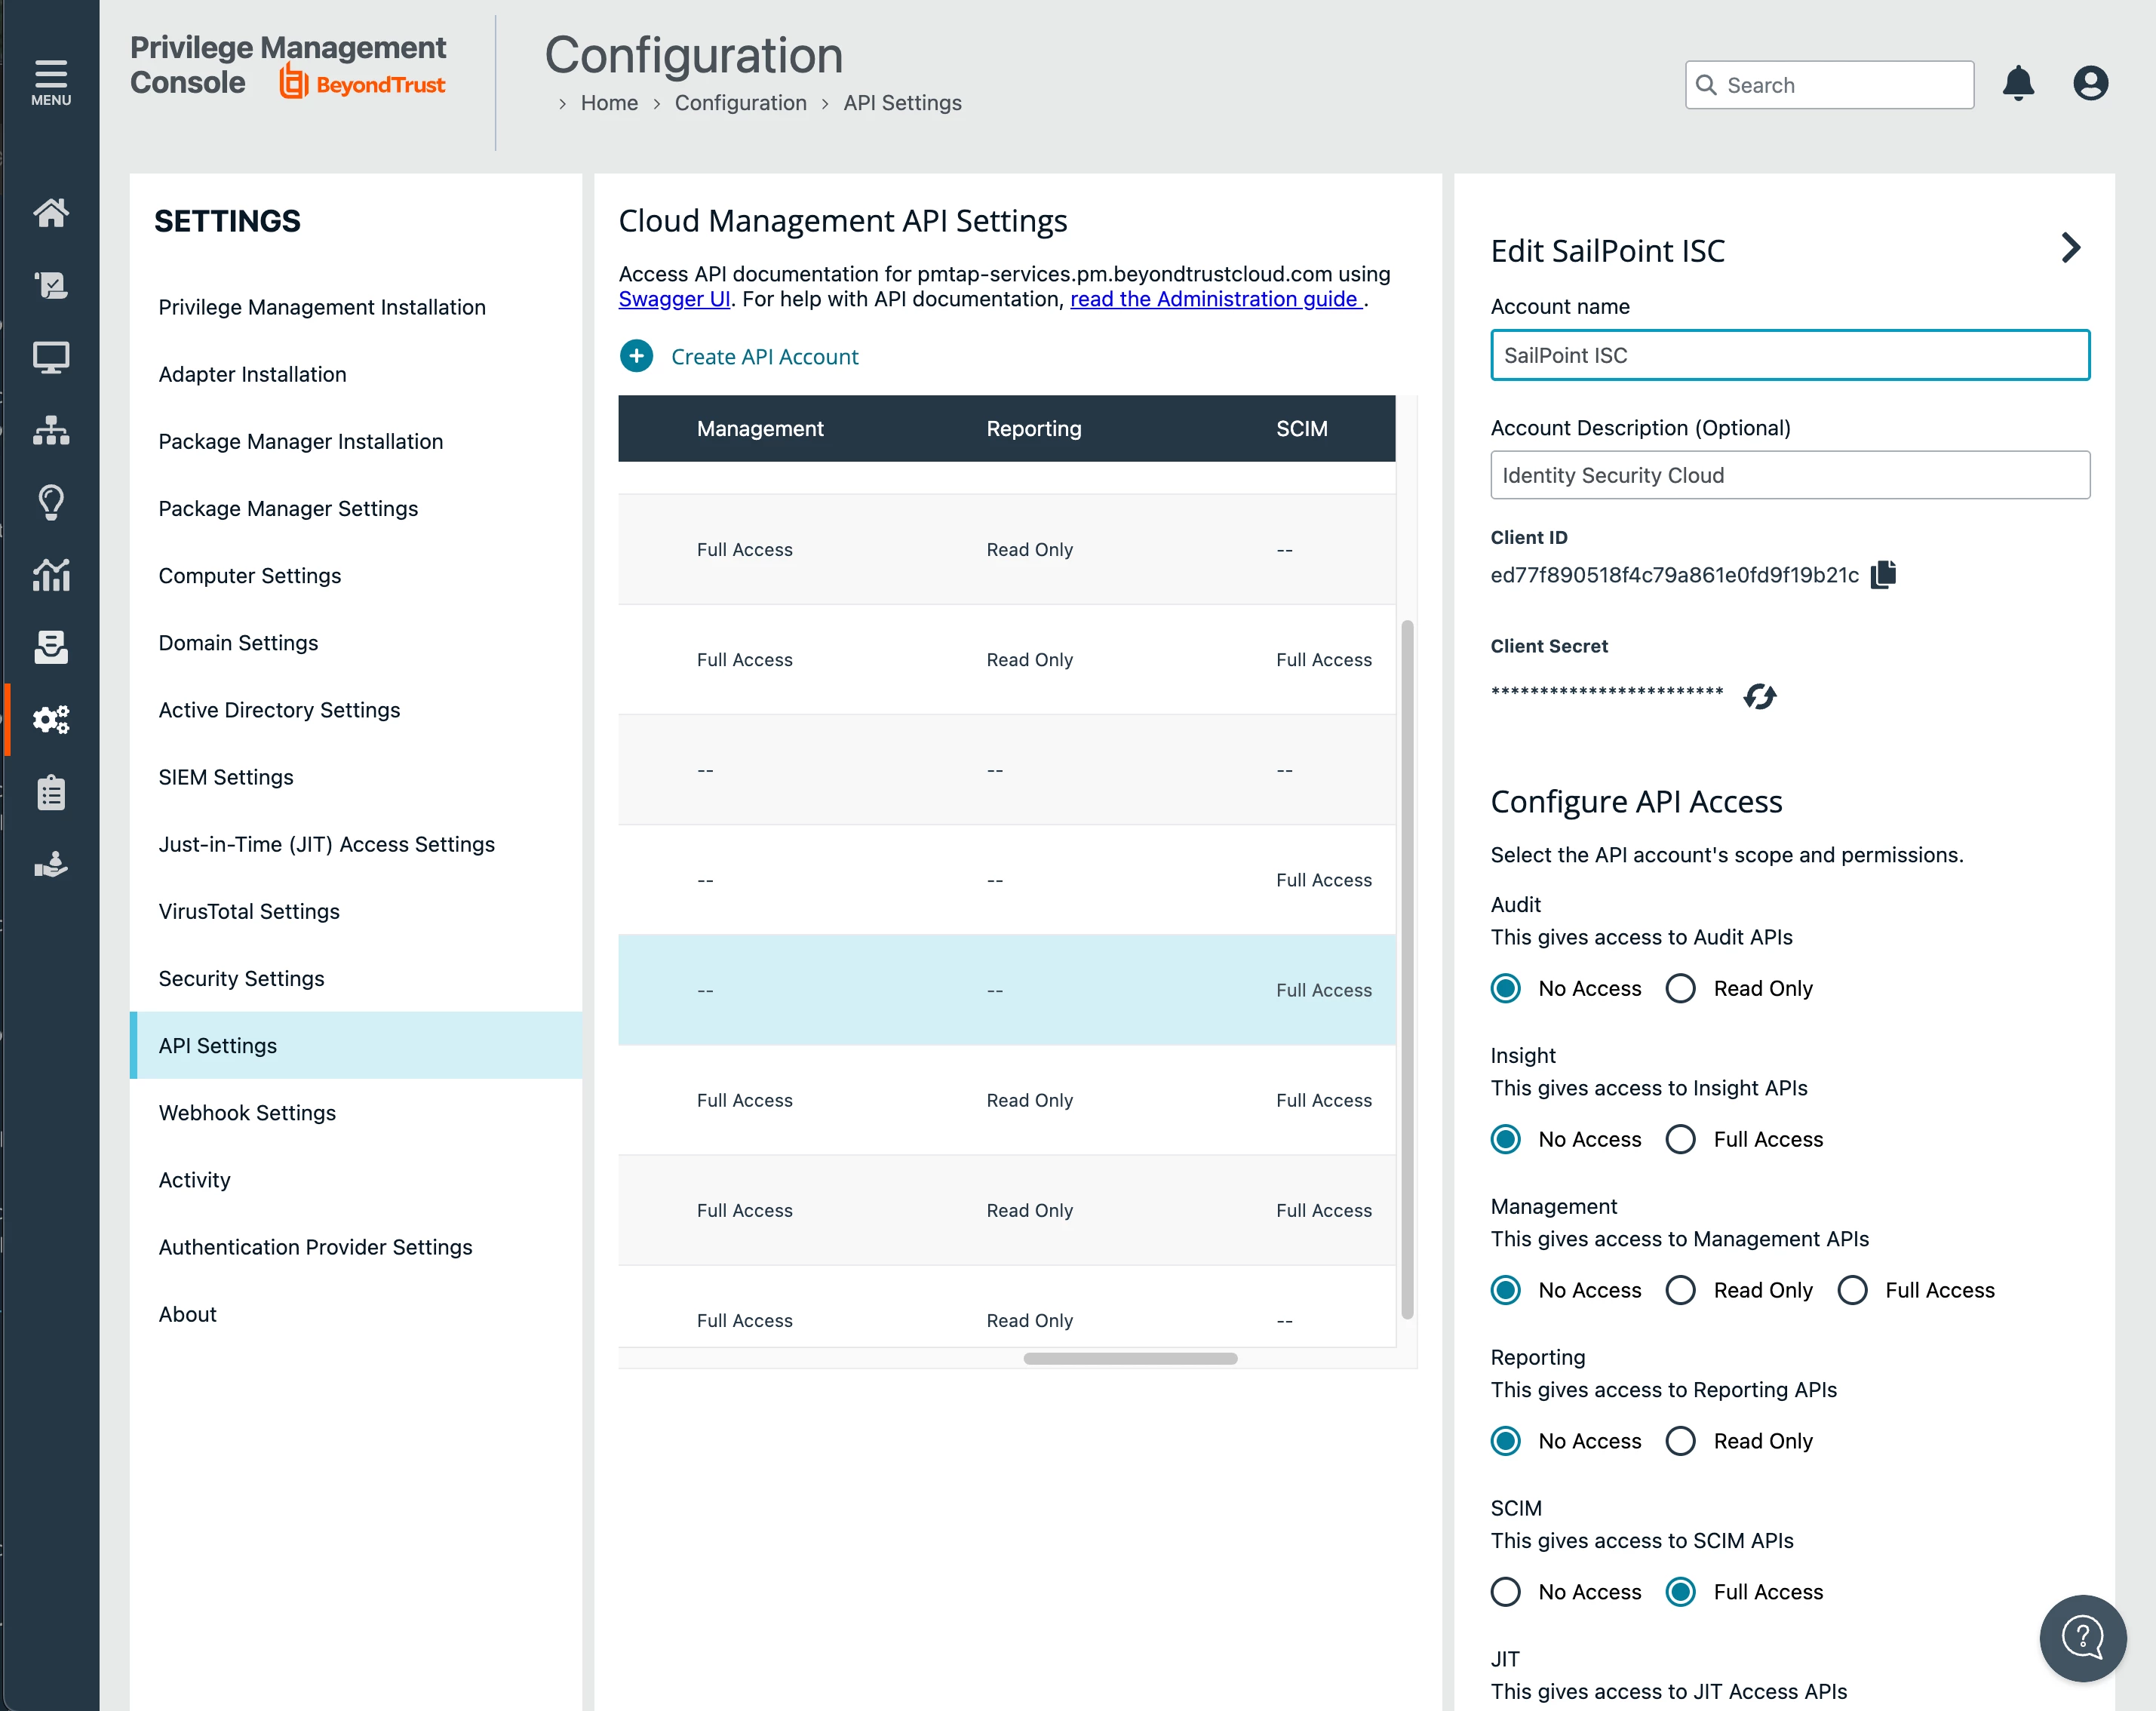Click the vertical scrollbar of API table

[1408, 970]
